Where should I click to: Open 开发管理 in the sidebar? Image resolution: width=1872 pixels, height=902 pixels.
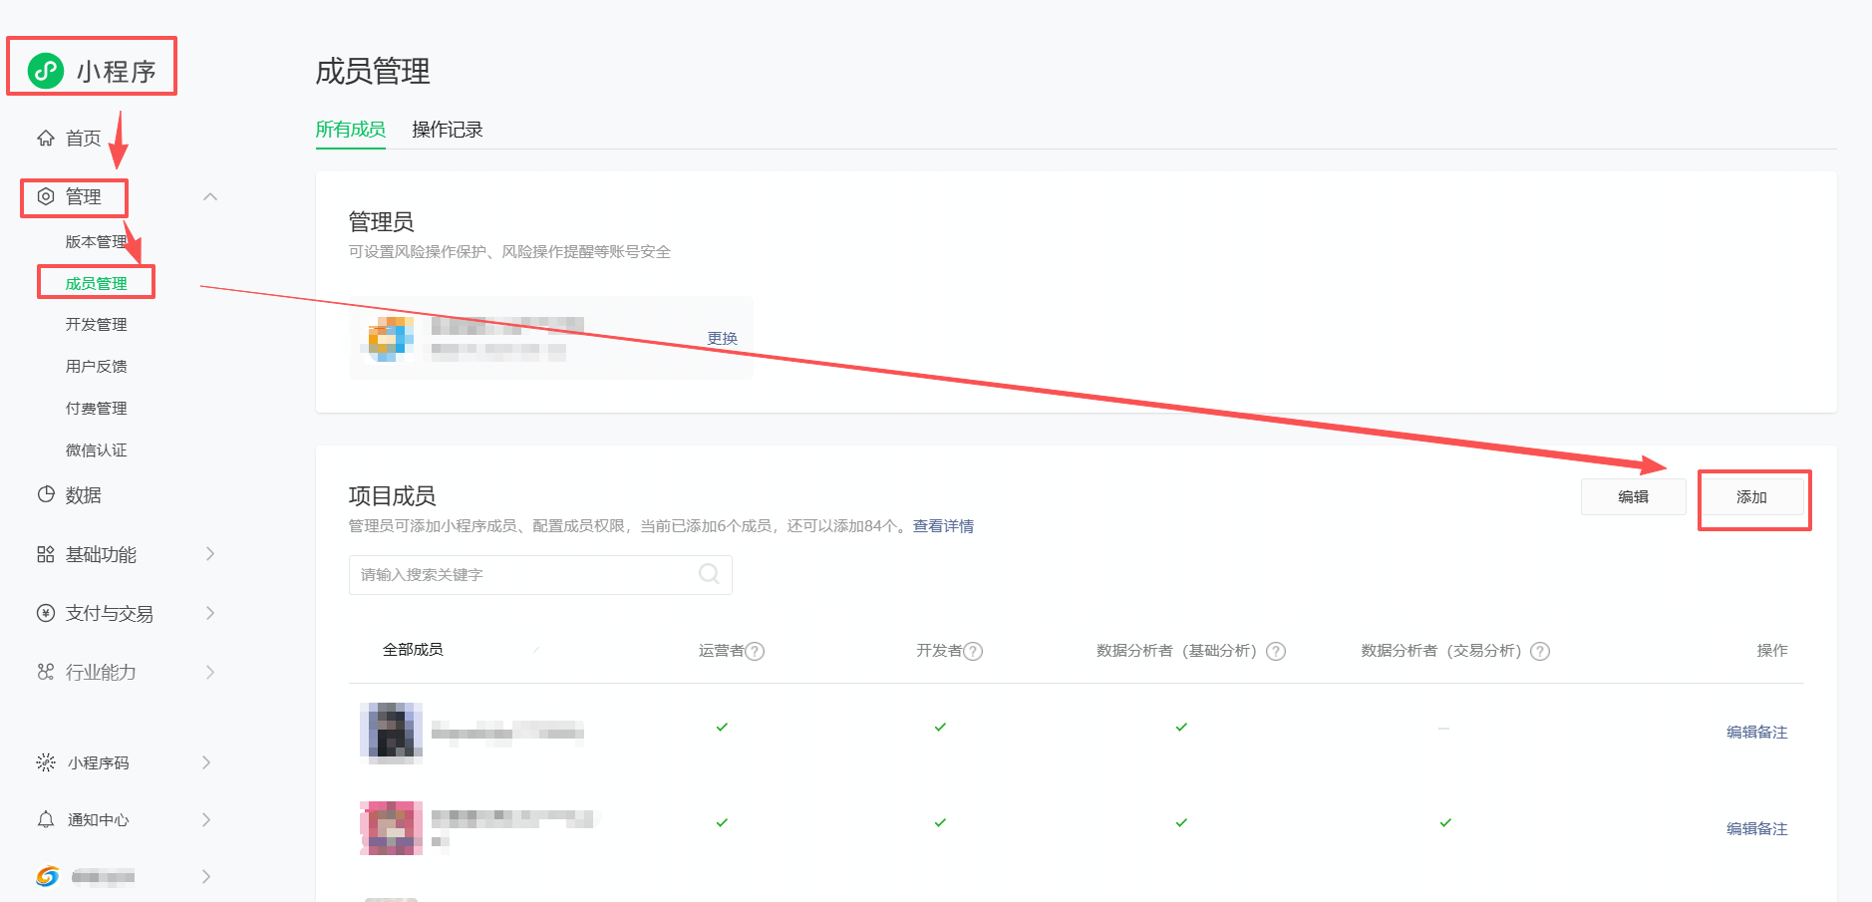tap(97, 325)
